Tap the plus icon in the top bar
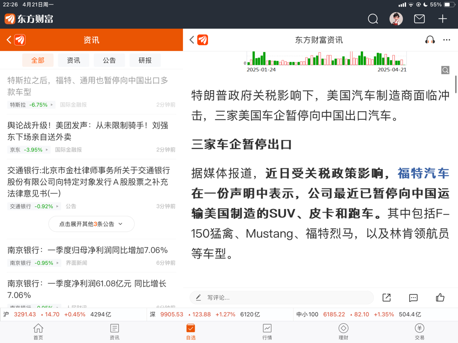This screenshot has height=343, width=458. click(442, 19)
